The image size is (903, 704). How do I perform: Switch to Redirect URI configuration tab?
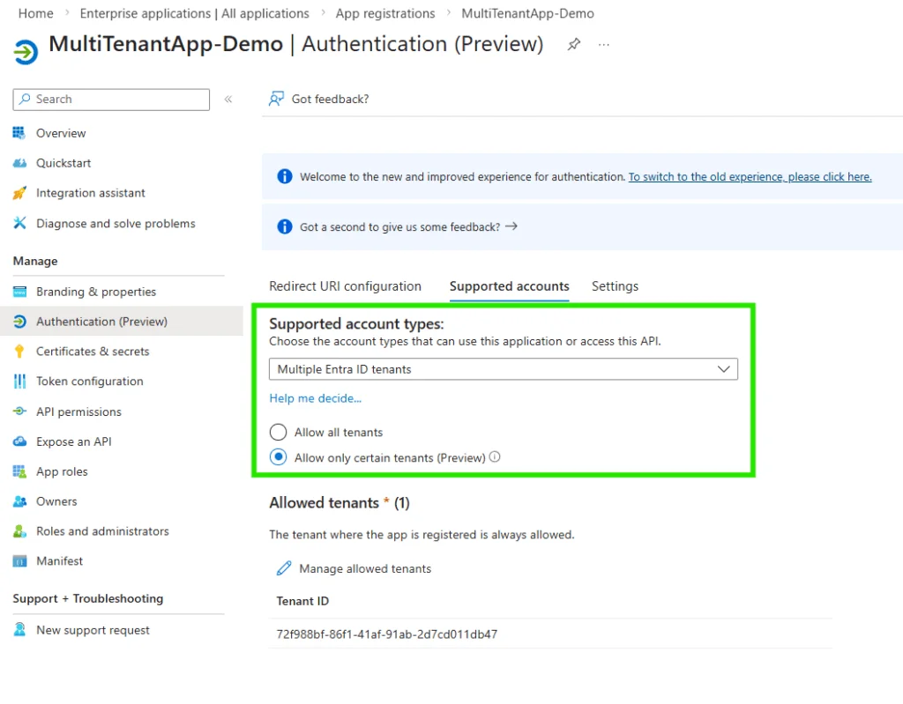tap(345, 286)
